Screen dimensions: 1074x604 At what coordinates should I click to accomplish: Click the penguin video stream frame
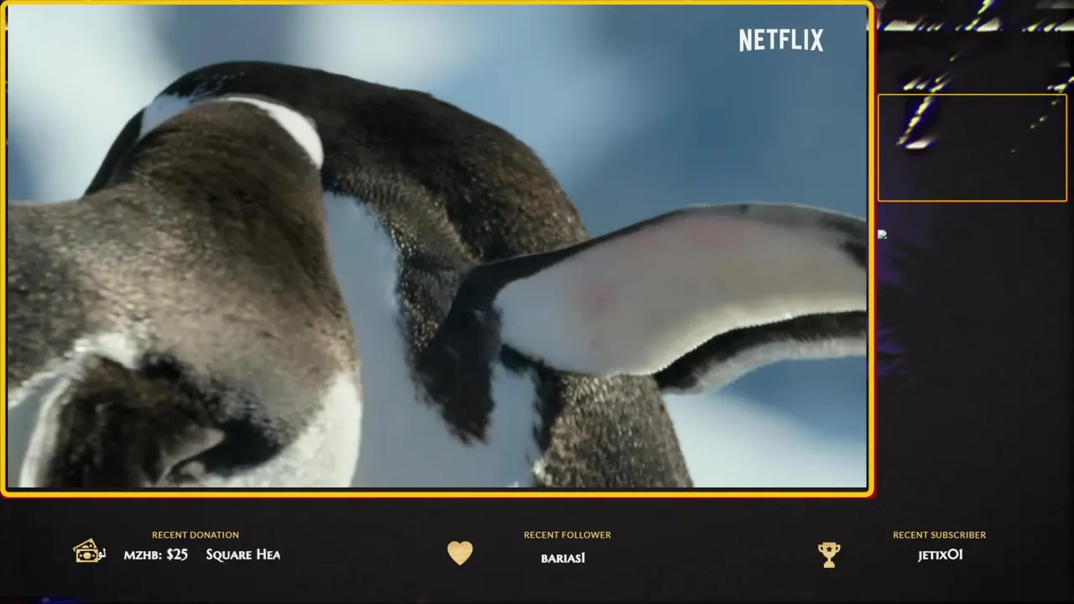pos(437,247)
